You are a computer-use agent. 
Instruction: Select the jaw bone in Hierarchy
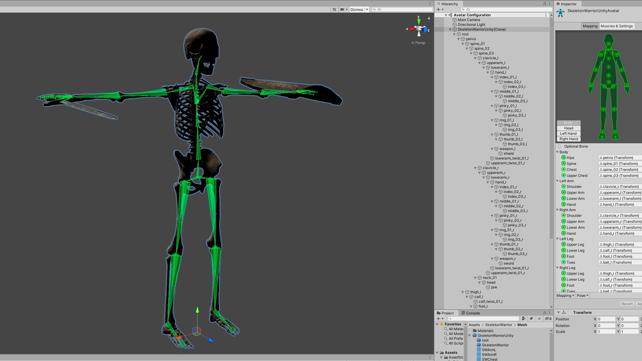tap(494, 287)
